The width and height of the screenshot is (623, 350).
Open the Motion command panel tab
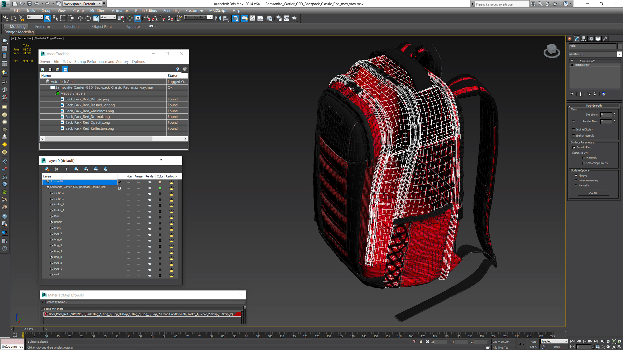591,39
